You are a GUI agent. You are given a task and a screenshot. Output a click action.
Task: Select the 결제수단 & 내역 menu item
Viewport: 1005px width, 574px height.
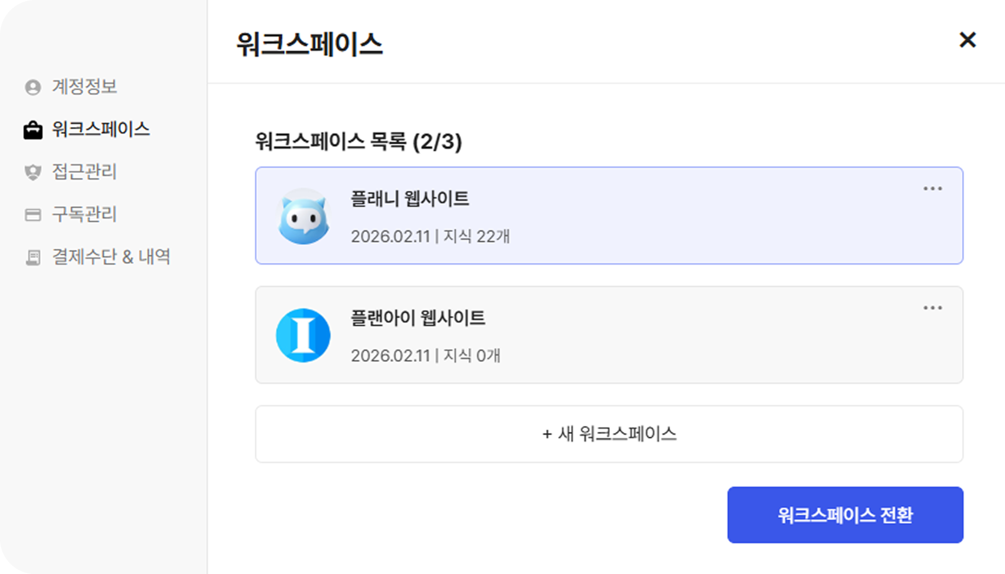[x=111, y=257]
